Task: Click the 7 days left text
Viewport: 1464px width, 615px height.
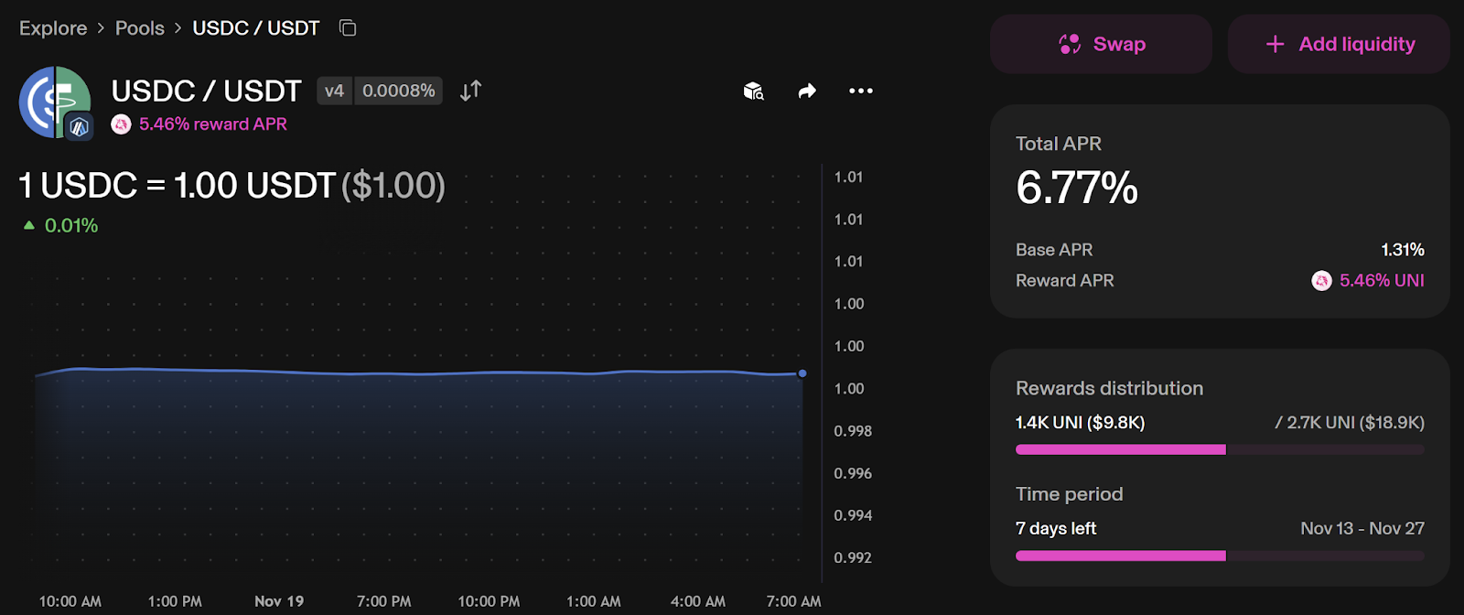Action: pyautogui.click(x=1056, y=529)
